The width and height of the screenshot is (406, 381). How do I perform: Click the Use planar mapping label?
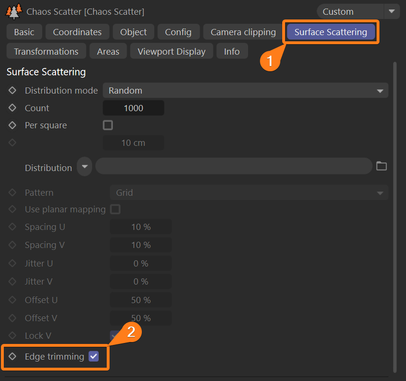coord(65,210)
